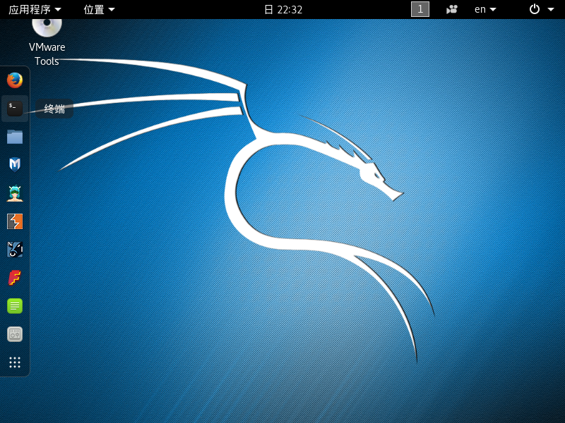The image size is (565, 423).
Task: Open the clock showing 日 22:32
Action: click(x=283, y=9)
